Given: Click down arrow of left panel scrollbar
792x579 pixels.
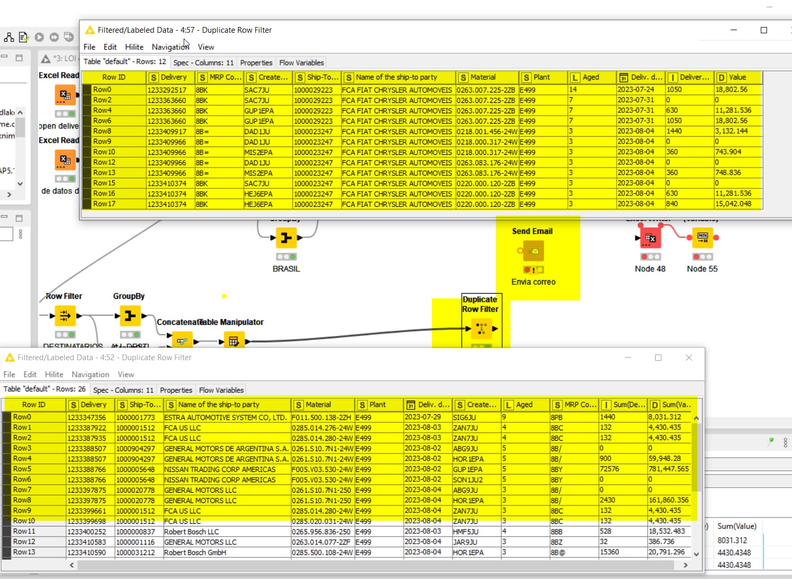Looking at the screenshot, I should (x=20, y=183).
